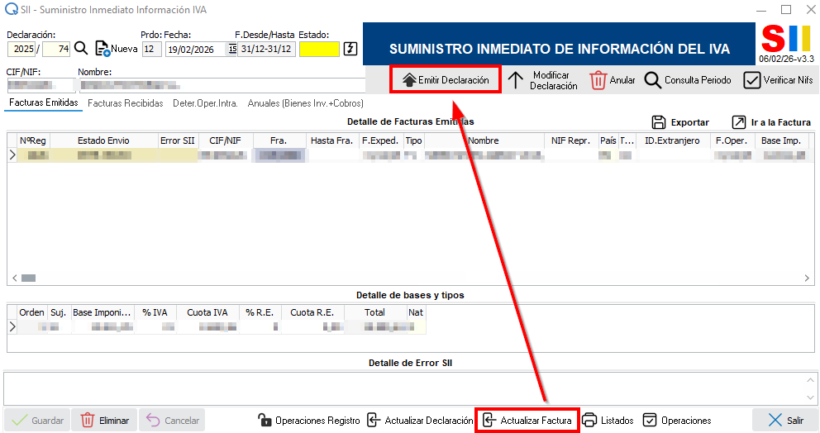Click the invoice grid row indicator arrow
The height and width of the screenshot is (433, 820).
(12, 155)
